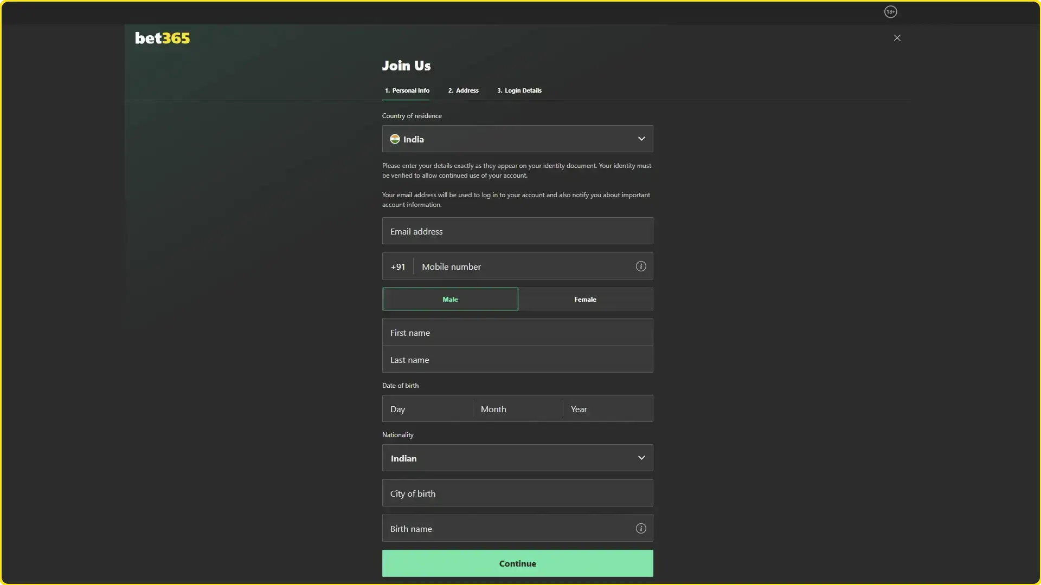1041x585 pixels.
Task: Focus the Birth name field
Action: click(517, 529)
